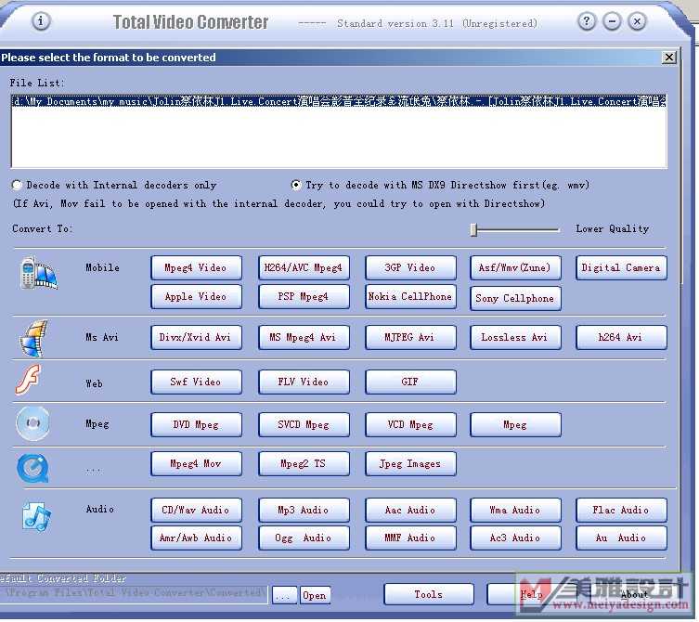Click the Mpeg disc icon

pyautogui.click(x=33, y=423)
